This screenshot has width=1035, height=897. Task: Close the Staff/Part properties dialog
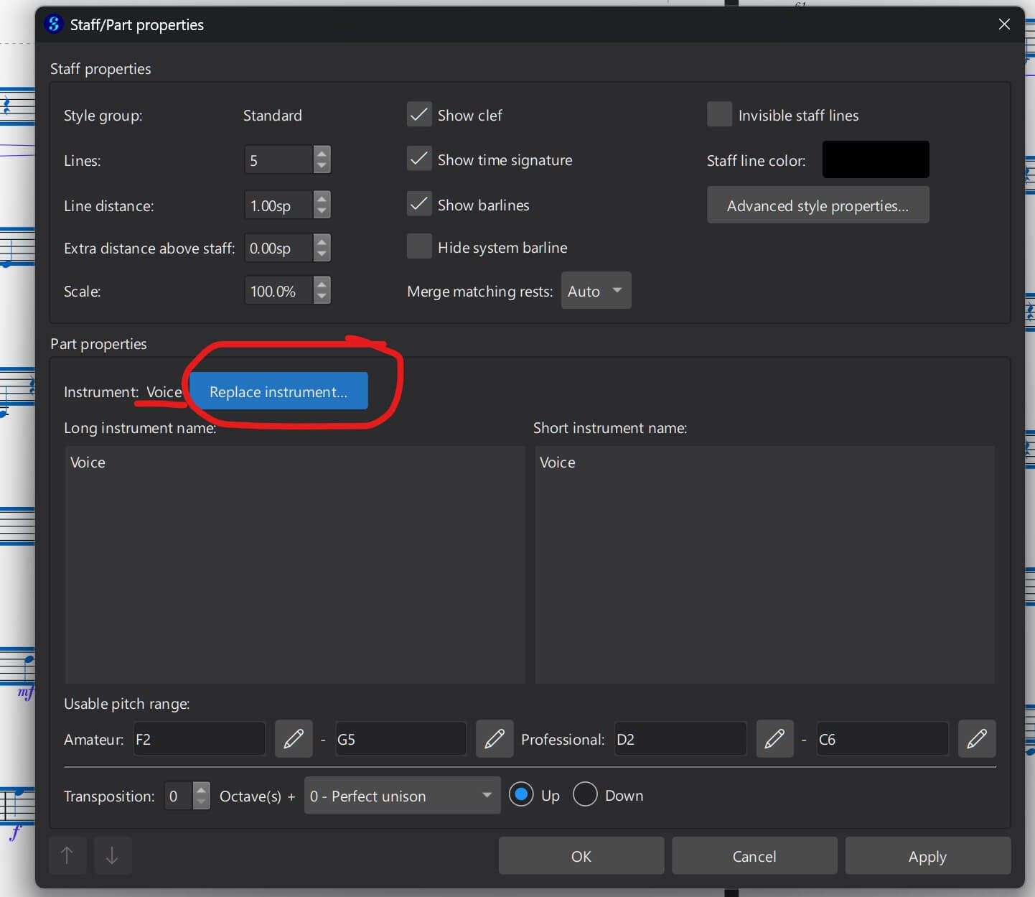tap(1004, 24)
